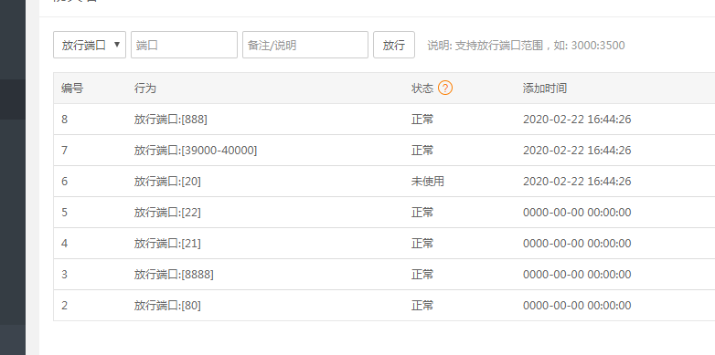Select row text 放行端口:[39000-40000]
Image resolution: width=715 pixels, height=355 pixels.
[196, 151]
